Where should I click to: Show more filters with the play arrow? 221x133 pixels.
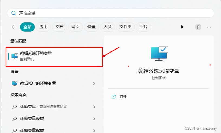pos(182,27)
